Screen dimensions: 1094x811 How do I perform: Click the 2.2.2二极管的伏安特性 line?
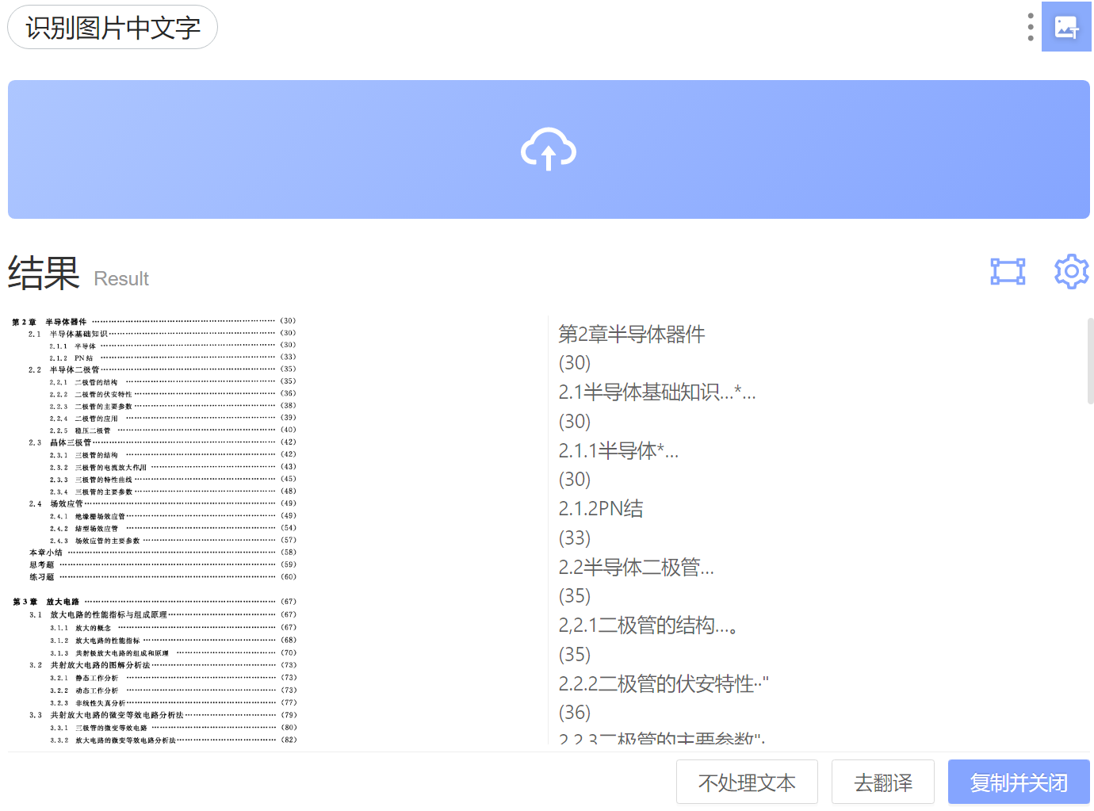coord(663,684)
